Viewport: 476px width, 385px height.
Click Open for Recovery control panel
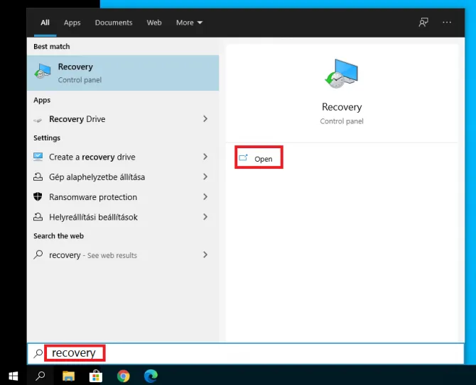click(259, 158)
